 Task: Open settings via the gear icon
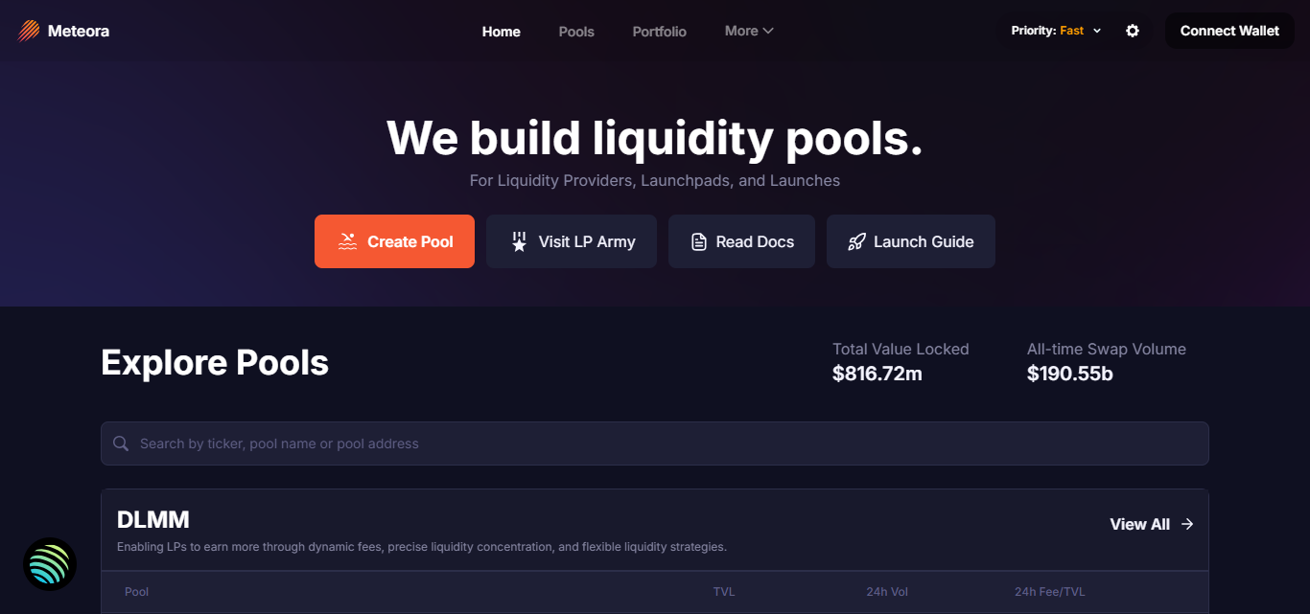[1133, 31]
